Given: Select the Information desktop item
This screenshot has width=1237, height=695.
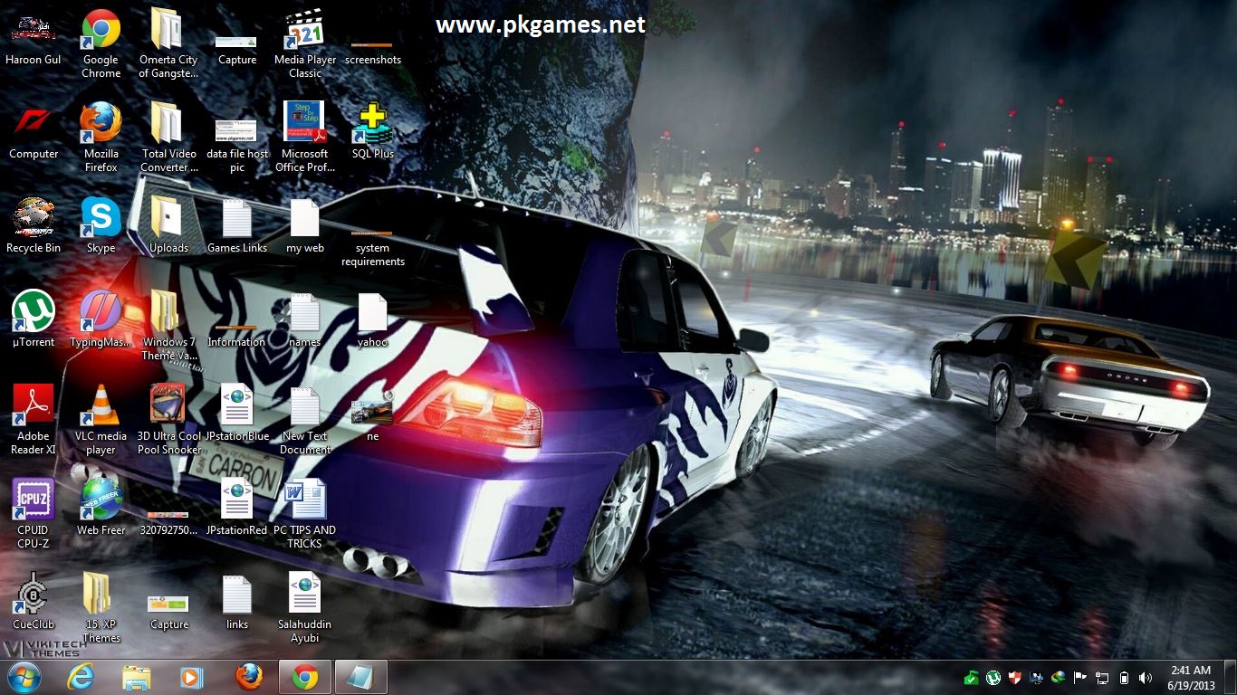Looking at the screenshot, I should [x=236, y=335].
